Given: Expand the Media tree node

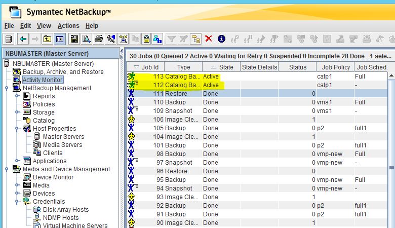Looking at the screenshot, I should 17,185.
